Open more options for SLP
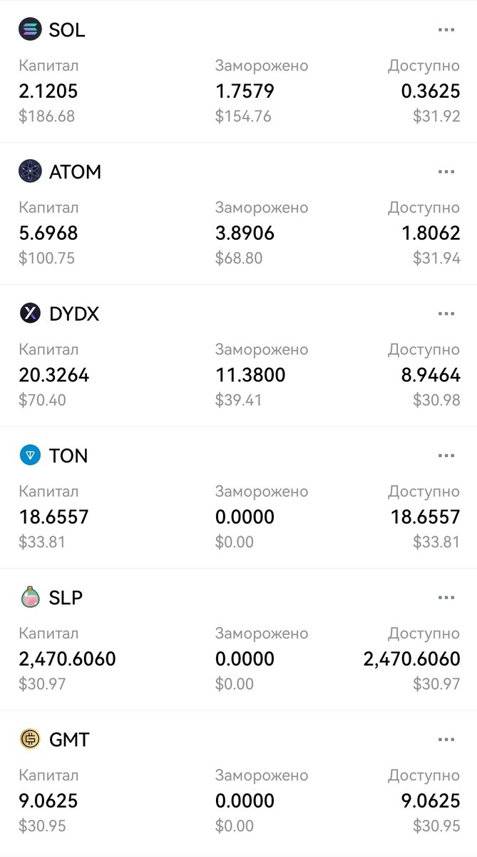The height and width of the screenshot is (857, 477). (446, 598)
